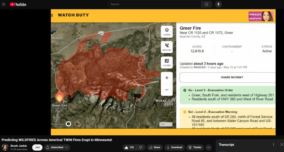Open the Brush Junkie channel name

[19, 146]
